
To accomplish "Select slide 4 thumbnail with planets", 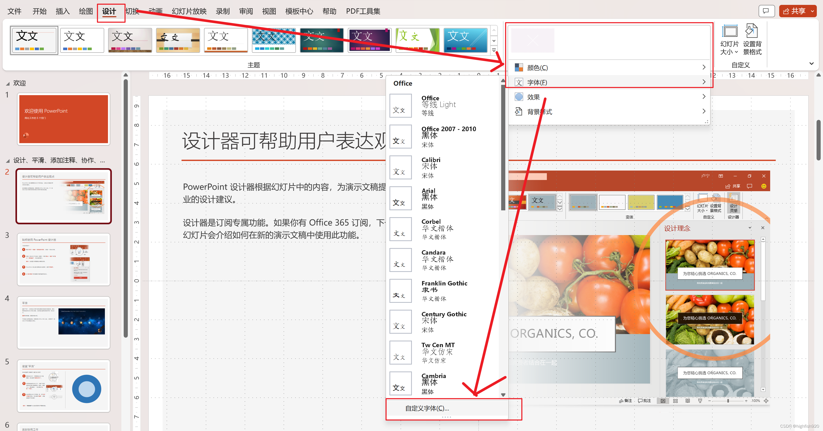I will [x=64, y=322].
